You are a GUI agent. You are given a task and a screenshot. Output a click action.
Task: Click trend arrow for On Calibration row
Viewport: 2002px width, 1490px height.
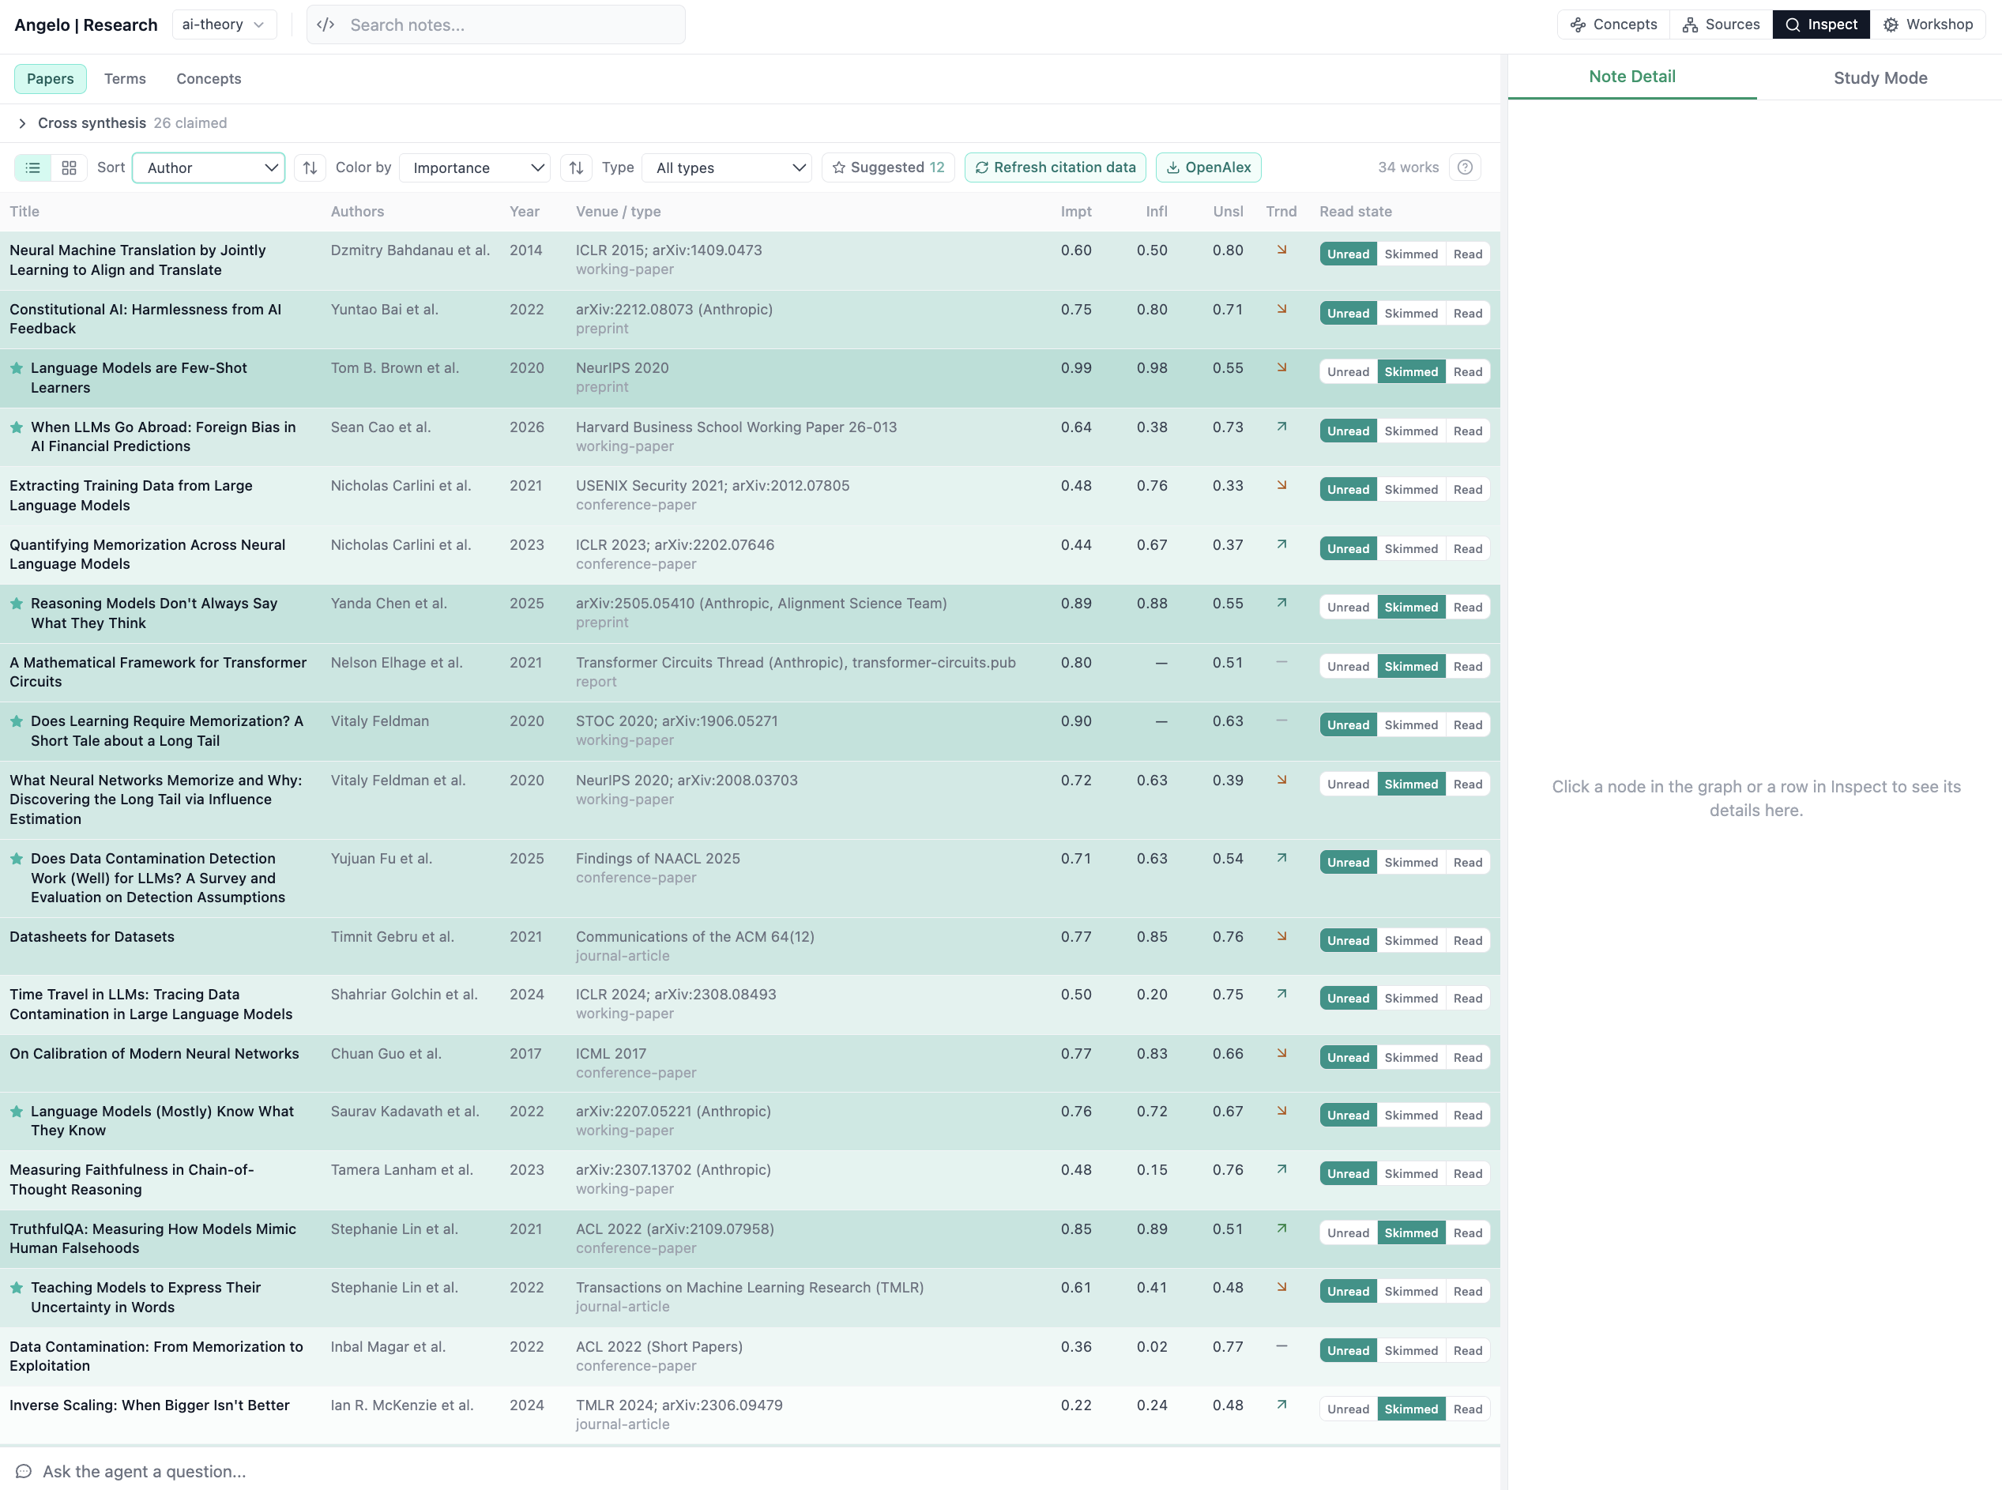pos(1281,1053)
